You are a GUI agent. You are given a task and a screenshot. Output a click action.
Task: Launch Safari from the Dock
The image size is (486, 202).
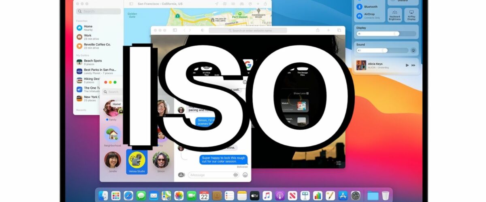click(128, 196)
